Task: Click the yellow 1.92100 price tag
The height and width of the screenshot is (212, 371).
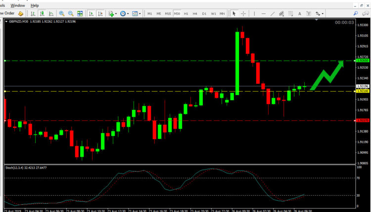Action: (x=363, y=91)
